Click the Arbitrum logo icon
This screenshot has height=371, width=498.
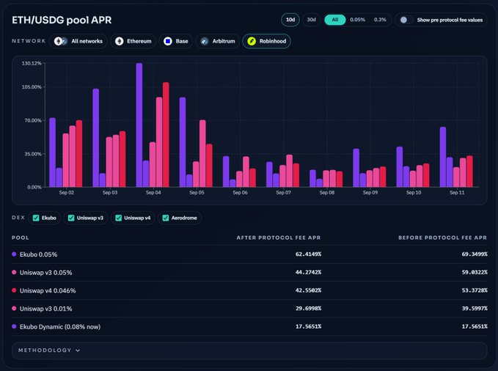205,41
